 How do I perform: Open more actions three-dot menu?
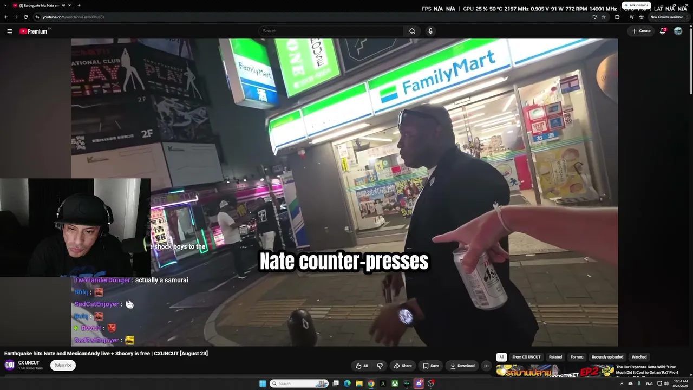[486, 366]
